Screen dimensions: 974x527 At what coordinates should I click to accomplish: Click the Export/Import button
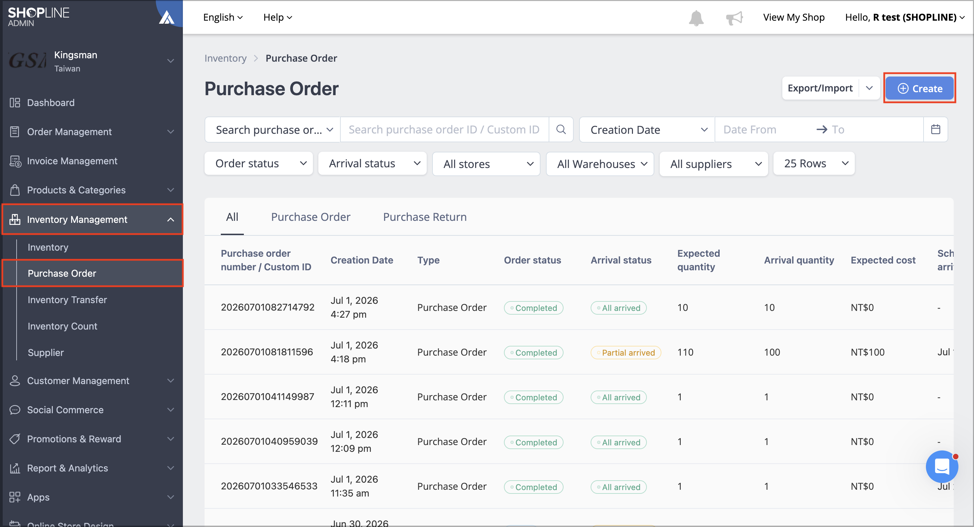(x=820, y=88)
